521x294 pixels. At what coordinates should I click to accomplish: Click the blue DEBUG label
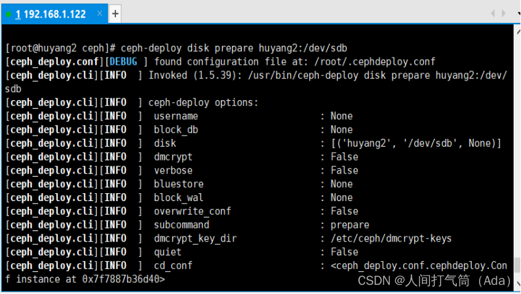pyautogui.click(x=123, y=62)
